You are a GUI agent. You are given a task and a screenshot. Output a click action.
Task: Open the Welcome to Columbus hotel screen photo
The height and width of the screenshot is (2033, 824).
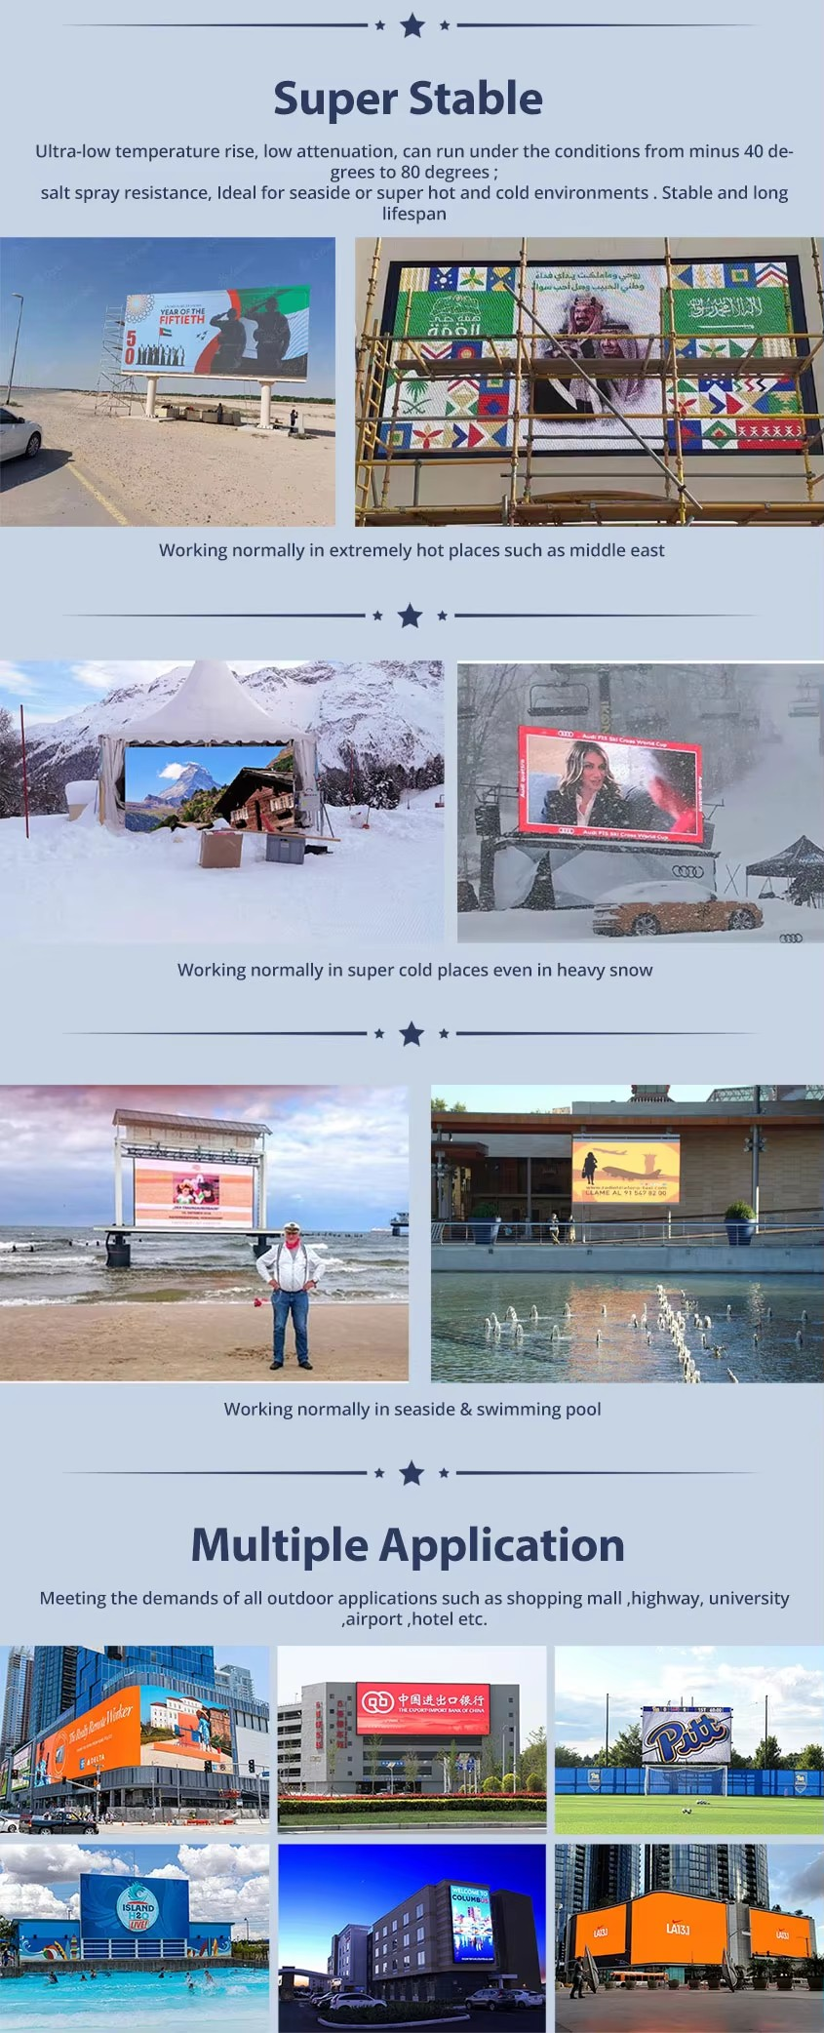[412, 1936]
